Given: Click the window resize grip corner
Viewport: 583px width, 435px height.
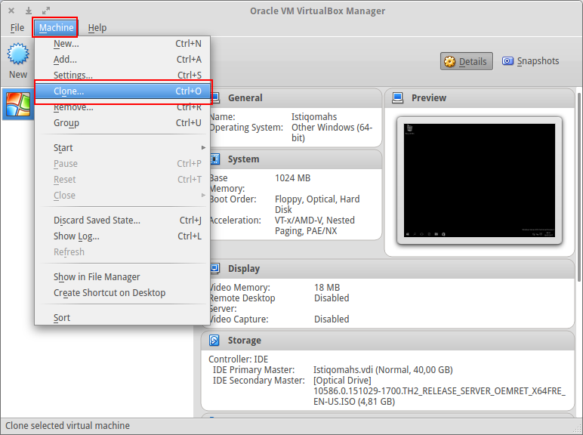Looking at the screenshot, I should pyautogui.click(x=578, y=430).
